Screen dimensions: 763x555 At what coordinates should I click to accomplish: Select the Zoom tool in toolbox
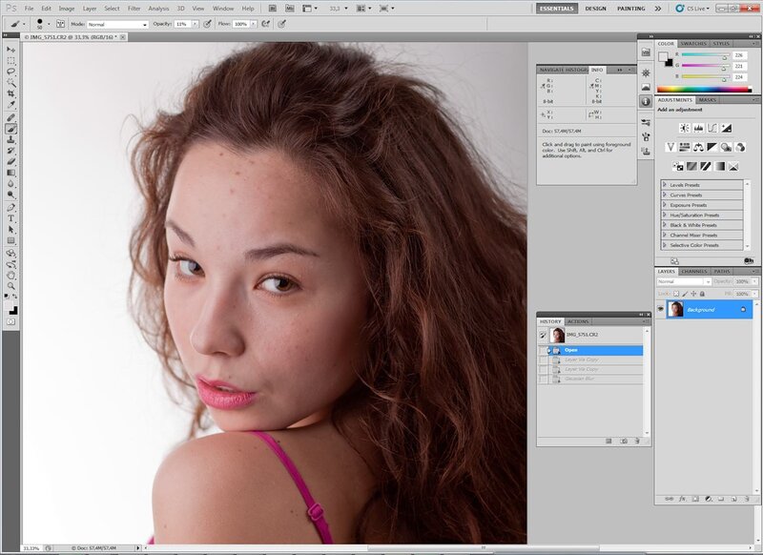point(10,286)
